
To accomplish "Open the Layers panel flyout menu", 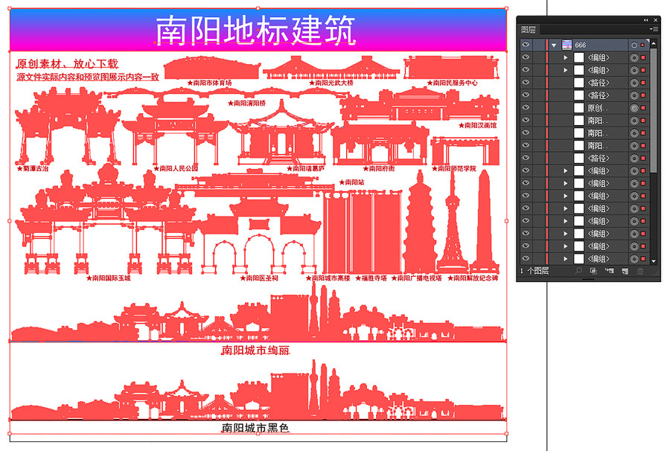I will pos(654,29).
